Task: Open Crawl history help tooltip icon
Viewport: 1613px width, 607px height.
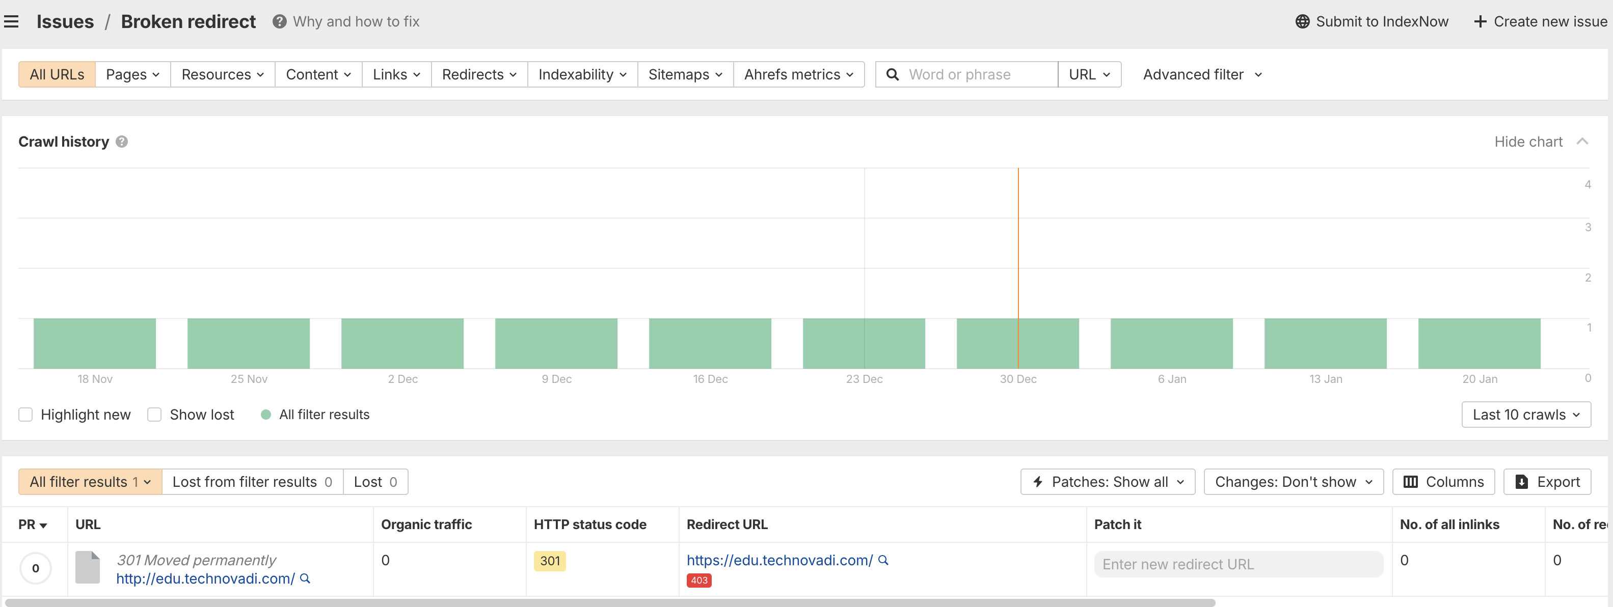Action: click(122, 142)
